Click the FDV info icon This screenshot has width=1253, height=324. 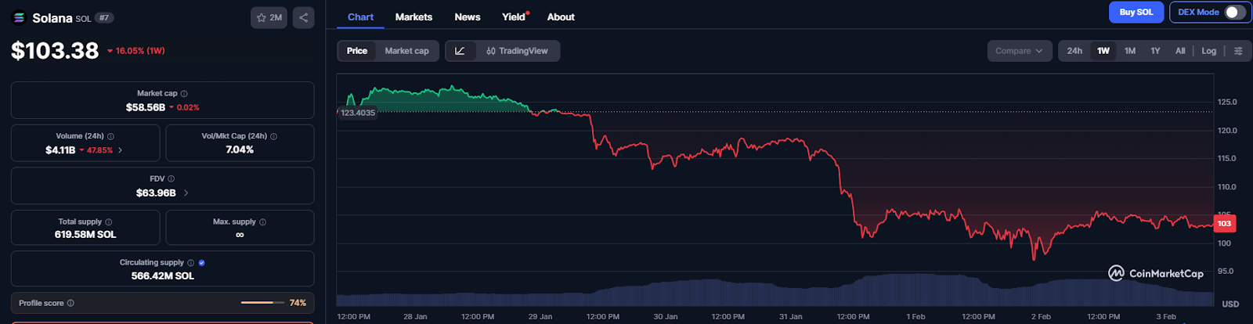(x=171, y=179)
